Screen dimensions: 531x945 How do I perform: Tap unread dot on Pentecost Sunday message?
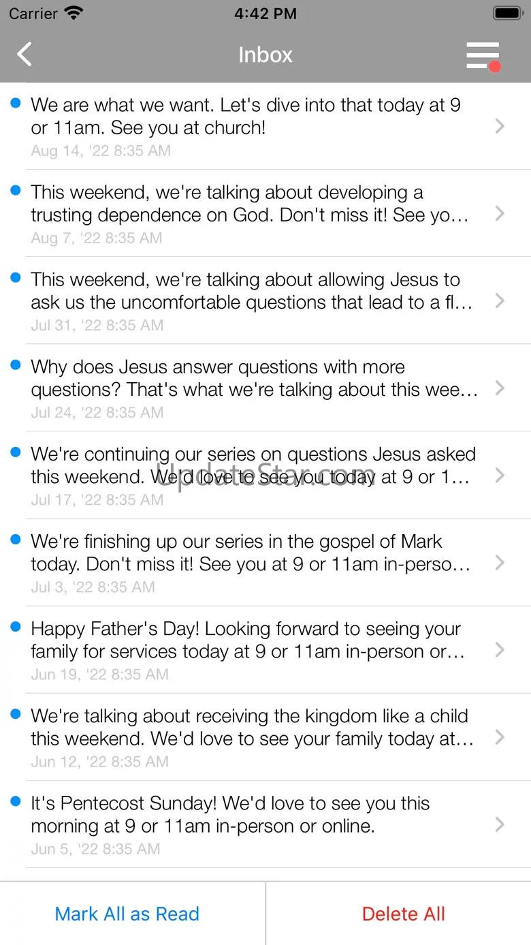point(16,802)
